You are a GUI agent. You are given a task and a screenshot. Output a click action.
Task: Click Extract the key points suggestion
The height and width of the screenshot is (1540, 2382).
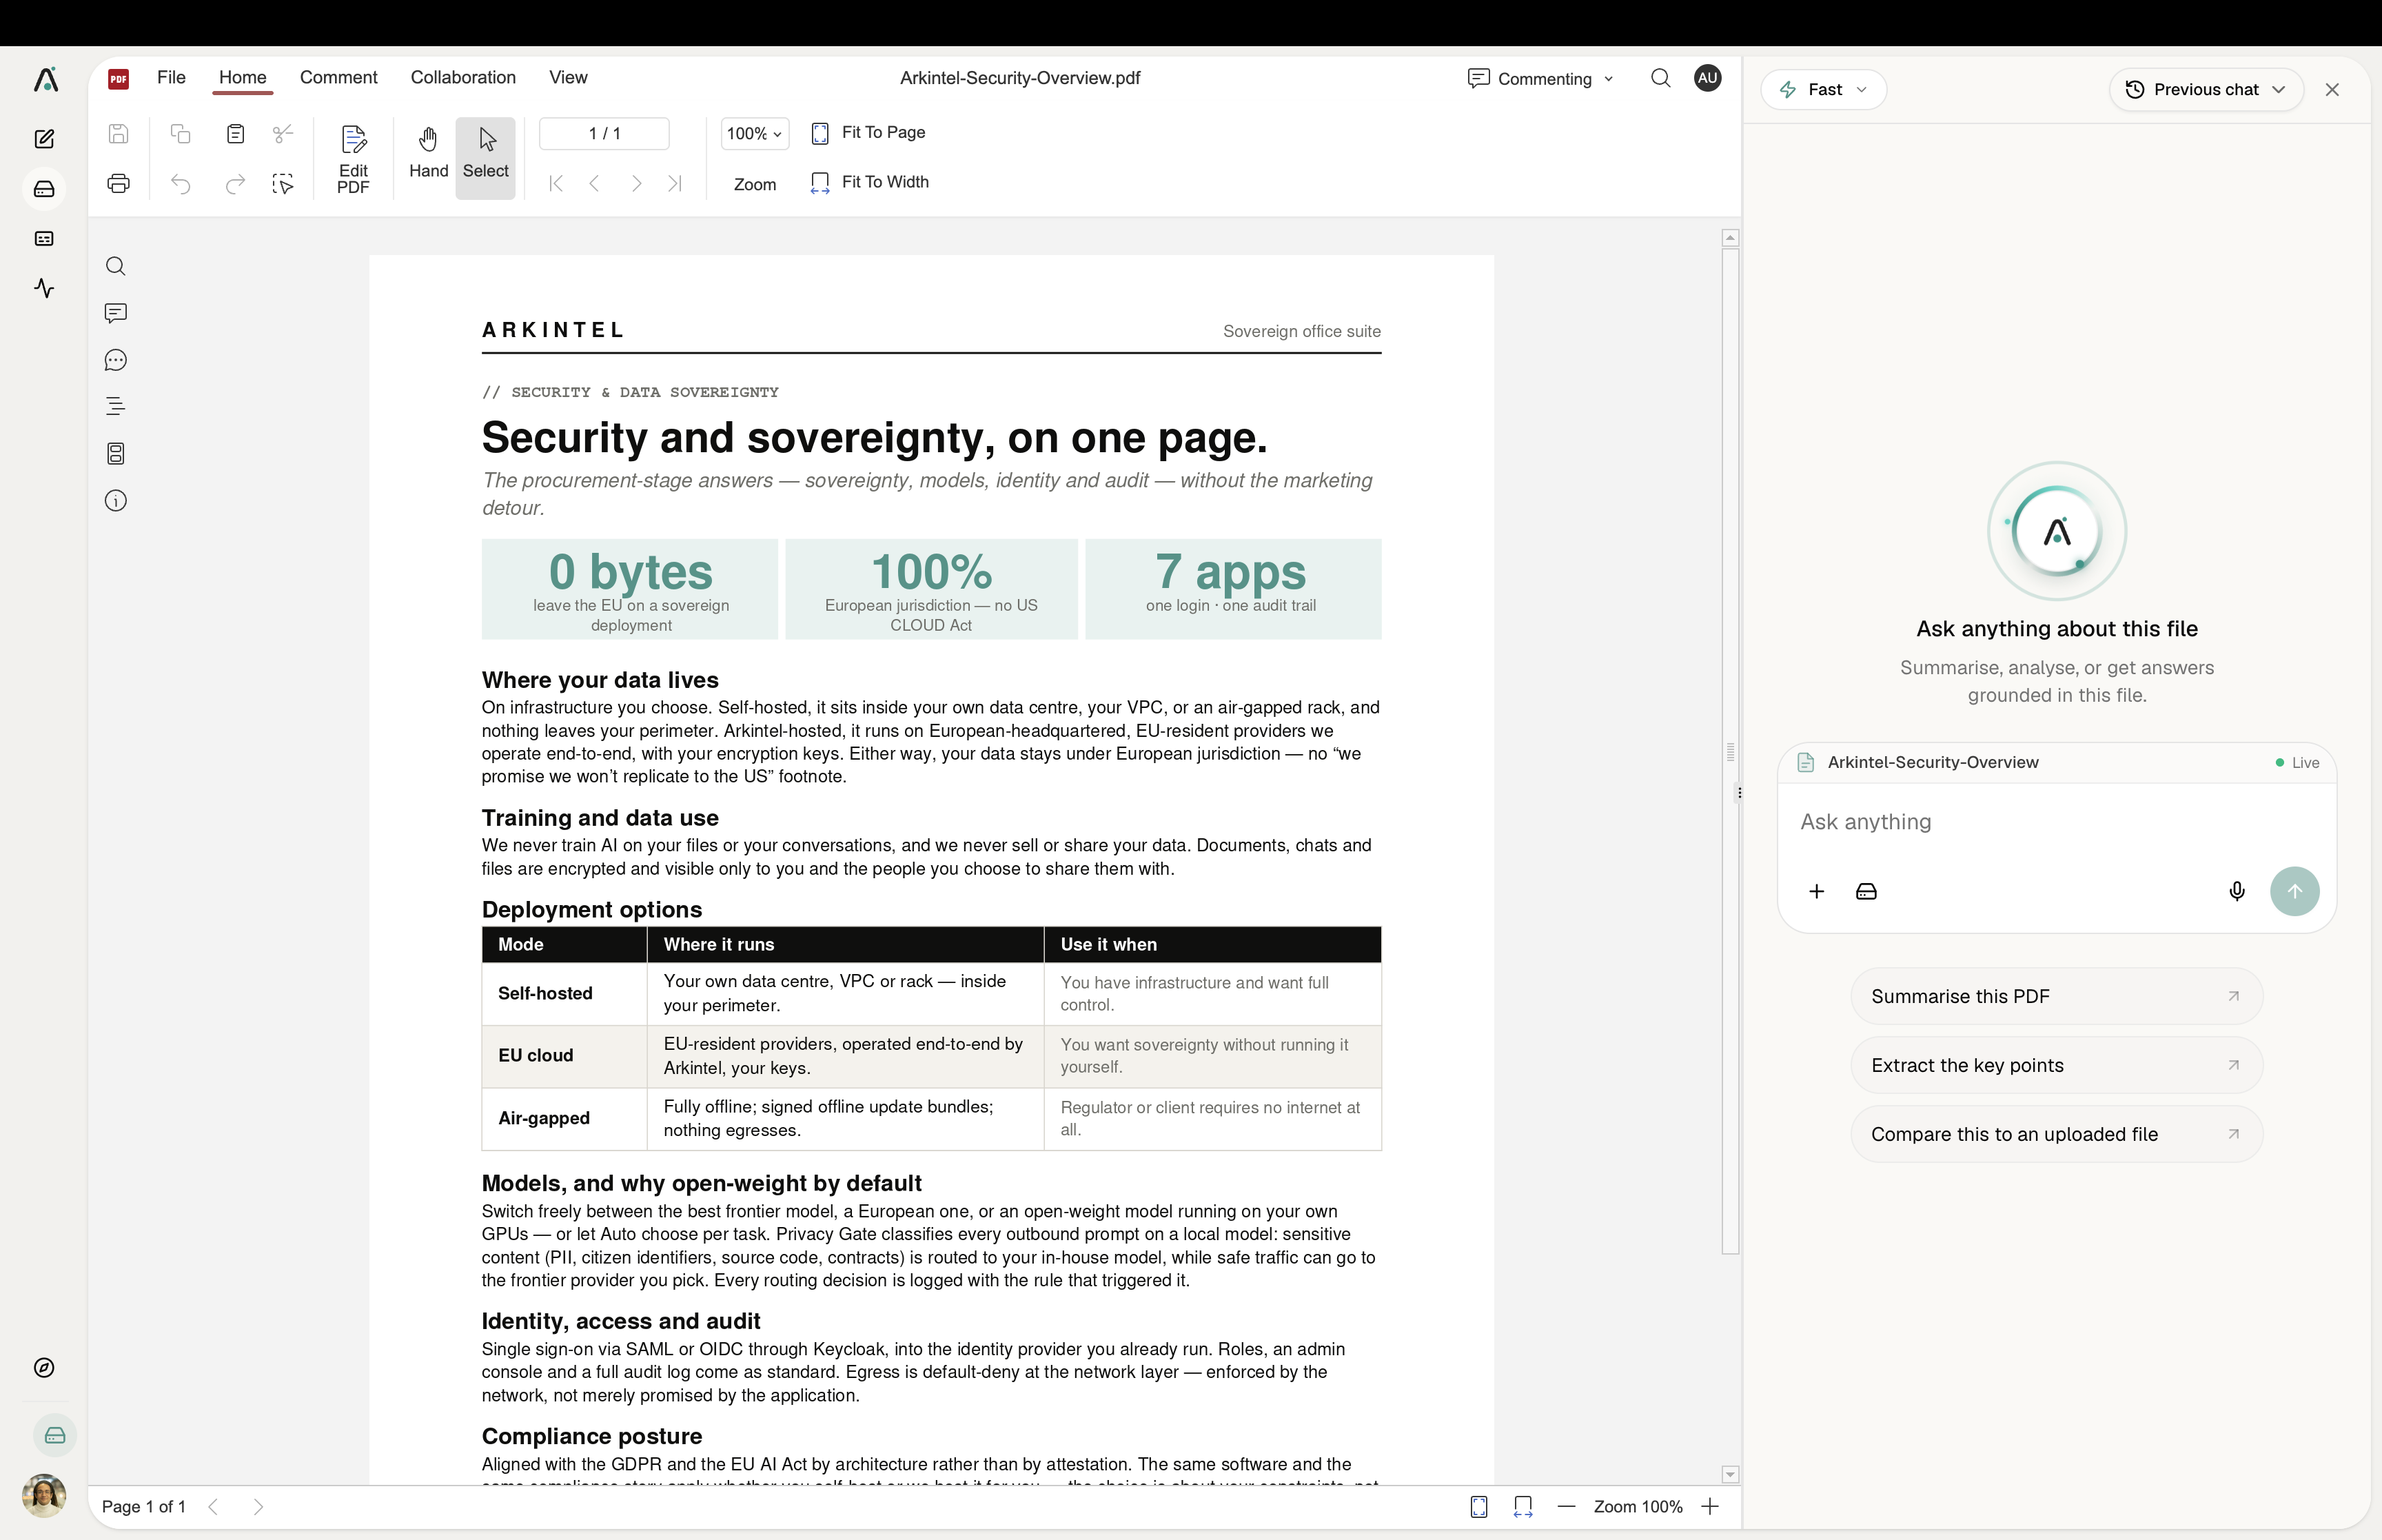(2056, 1066)
